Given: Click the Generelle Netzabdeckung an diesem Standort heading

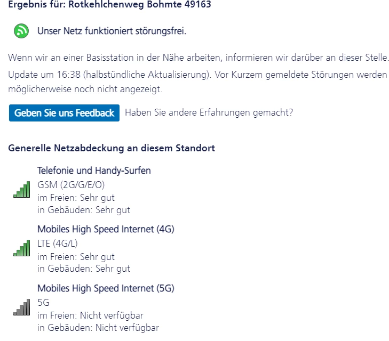Looking at the screenshot, I should (112, 148).
